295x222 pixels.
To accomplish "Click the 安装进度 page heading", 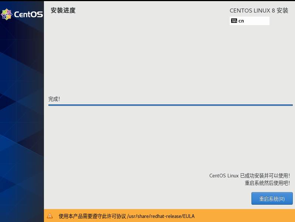I will coord(63,10).
